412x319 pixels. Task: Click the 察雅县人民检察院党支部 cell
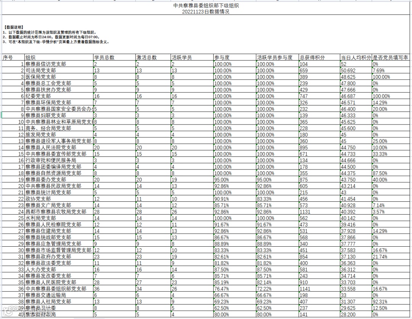click(59, 225)
